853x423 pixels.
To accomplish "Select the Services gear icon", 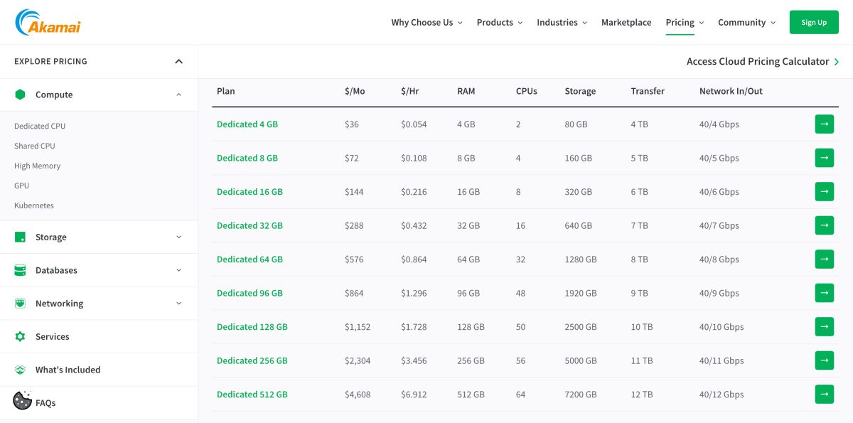I will coord(19,336).
